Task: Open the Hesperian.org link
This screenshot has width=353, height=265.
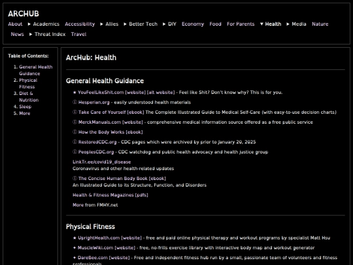Action: tap(93, 102)
